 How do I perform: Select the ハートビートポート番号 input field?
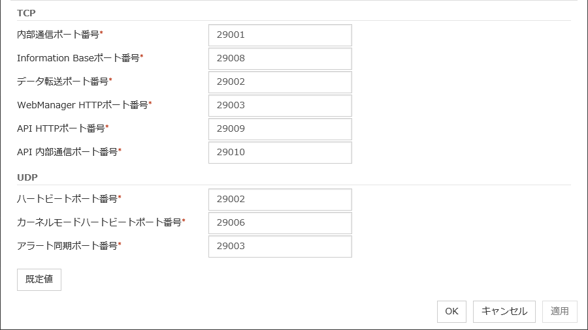280,200
